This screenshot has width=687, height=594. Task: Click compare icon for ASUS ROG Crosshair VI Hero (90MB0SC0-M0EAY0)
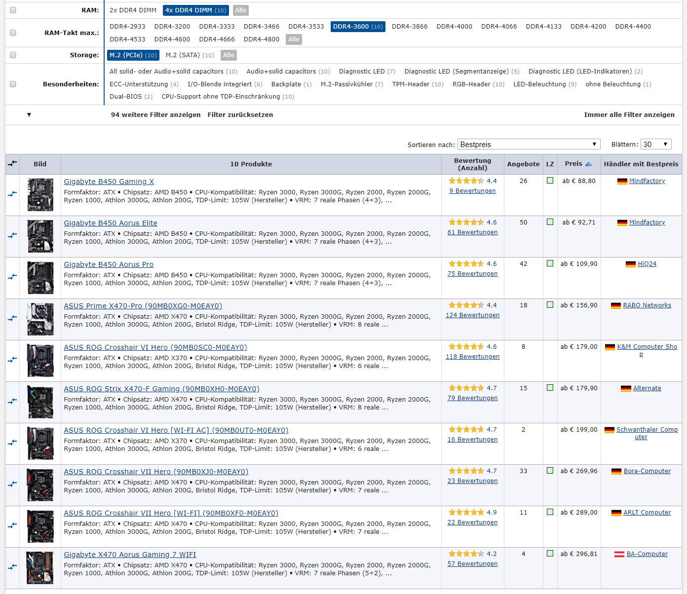pos(12,360)
